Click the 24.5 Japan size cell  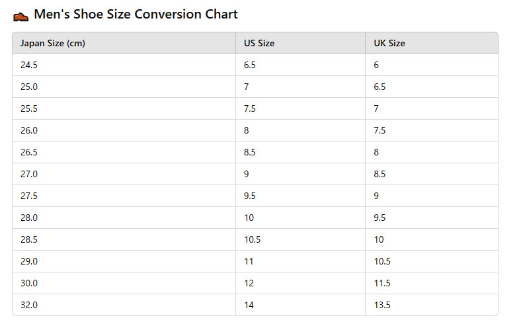[x=124, y=65]
